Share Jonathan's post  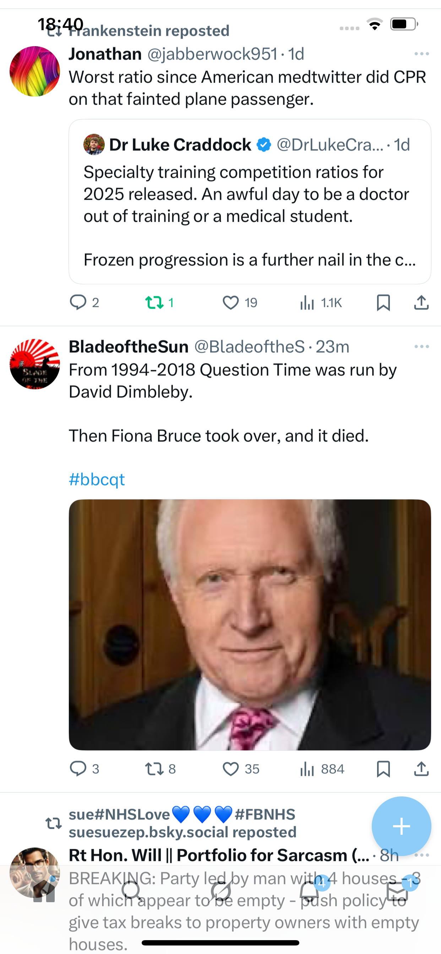tap(421, 302)
